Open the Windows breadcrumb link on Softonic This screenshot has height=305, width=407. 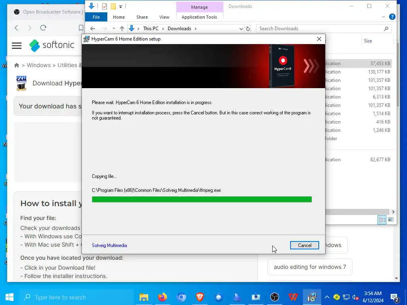(39, 65)
